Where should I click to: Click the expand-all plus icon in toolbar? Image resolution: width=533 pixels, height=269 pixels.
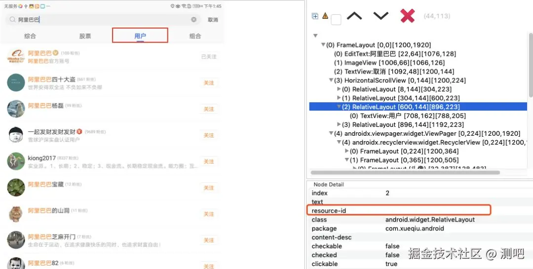tap(315, 16)
